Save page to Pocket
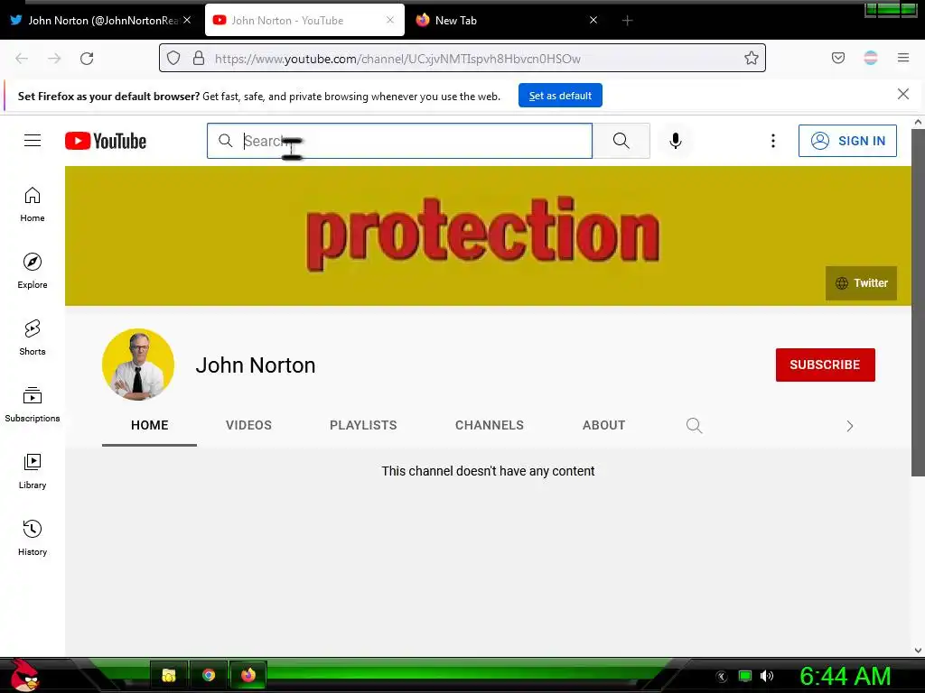The image size is (925, 693). click(x=837, y=58)
